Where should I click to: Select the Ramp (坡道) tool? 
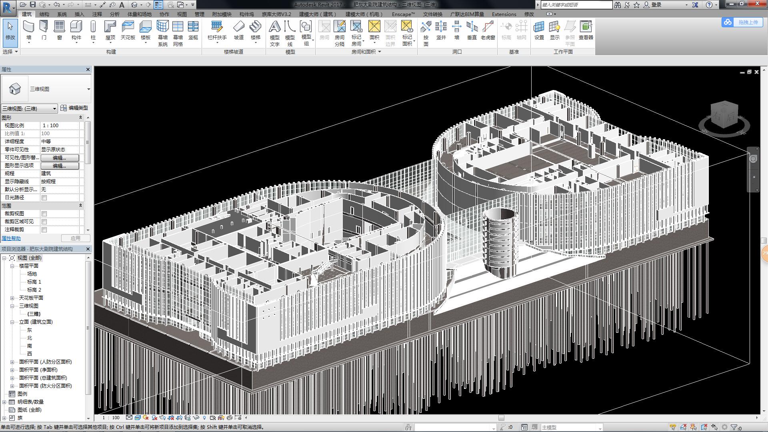point(239,31)
